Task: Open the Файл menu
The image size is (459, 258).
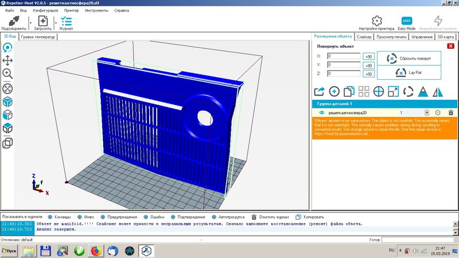Action: point(9,10)
